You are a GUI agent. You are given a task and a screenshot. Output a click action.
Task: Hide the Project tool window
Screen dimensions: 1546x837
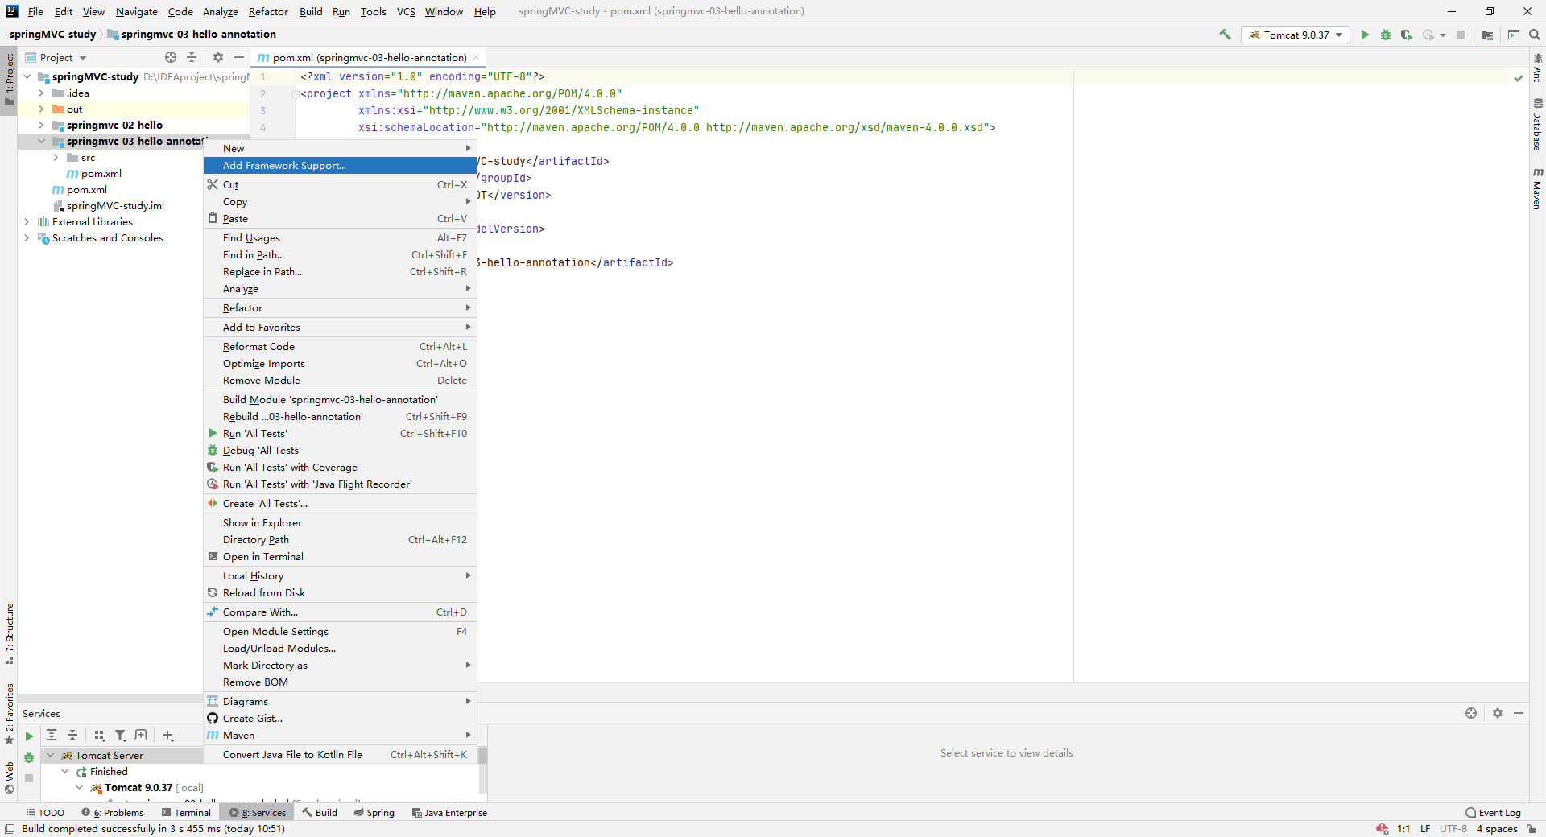(239, 57)
